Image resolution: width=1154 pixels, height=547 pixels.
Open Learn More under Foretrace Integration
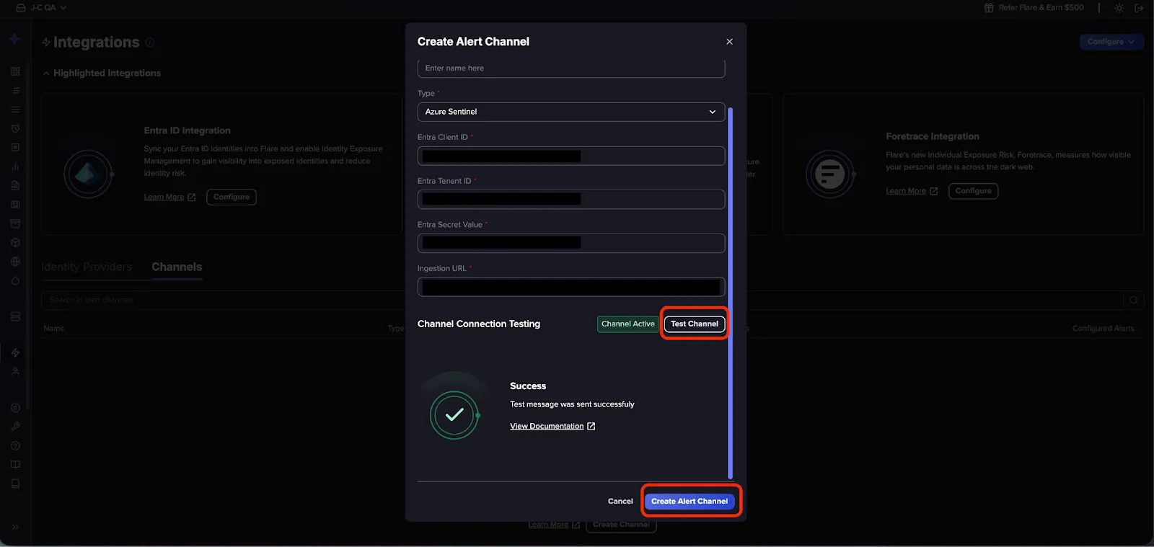point(912,191)
